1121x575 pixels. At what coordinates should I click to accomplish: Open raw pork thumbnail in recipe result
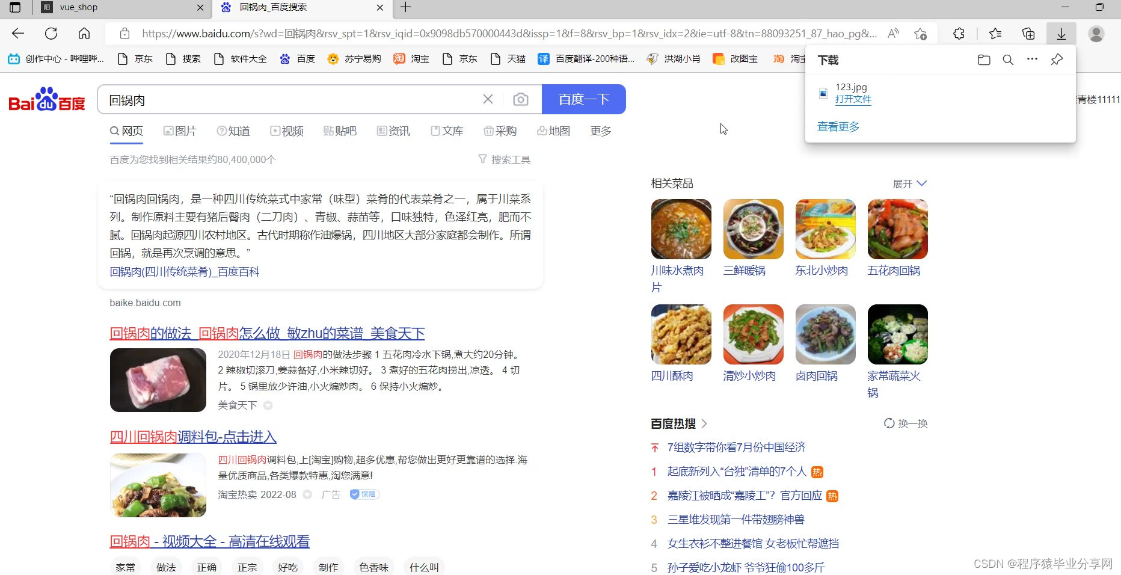[158, 380]
